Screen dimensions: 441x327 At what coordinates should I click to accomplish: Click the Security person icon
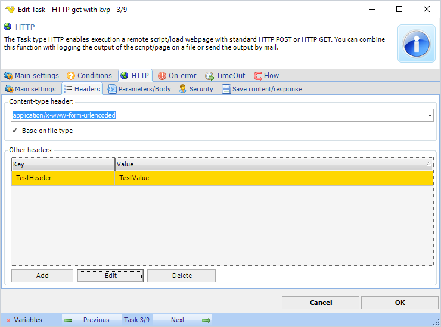tap(183, 89)
